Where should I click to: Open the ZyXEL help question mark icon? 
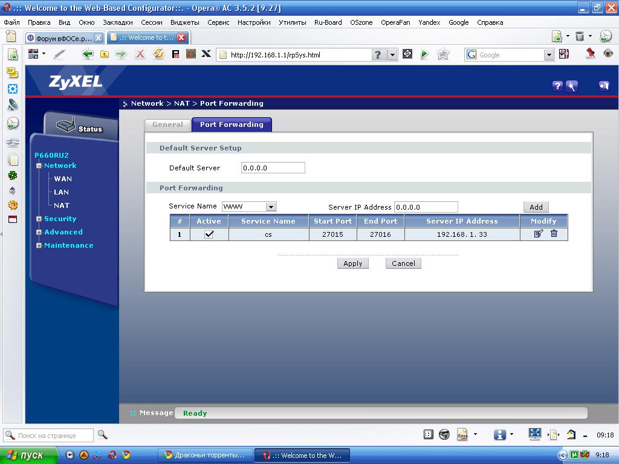[x=557, y=86]
